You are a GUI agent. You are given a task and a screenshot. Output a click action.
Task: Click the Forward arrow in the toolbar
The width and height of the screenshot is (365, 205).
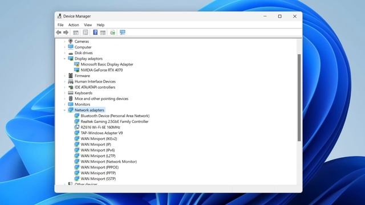(66, 32)
